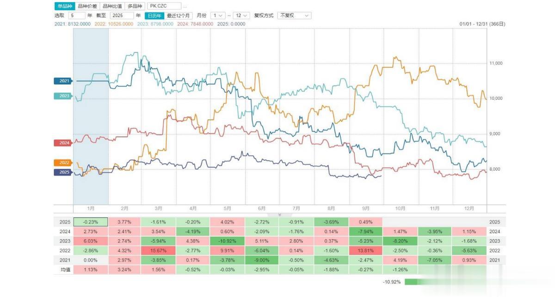Open the start month dropdown showing 1

218,15
